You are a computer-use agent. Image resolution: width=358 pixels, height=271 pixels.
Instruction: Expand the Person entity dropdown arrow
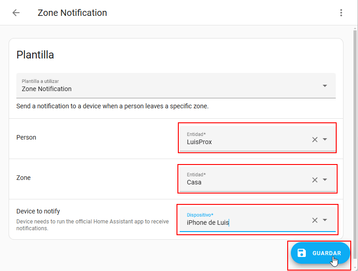pos(325,140)
